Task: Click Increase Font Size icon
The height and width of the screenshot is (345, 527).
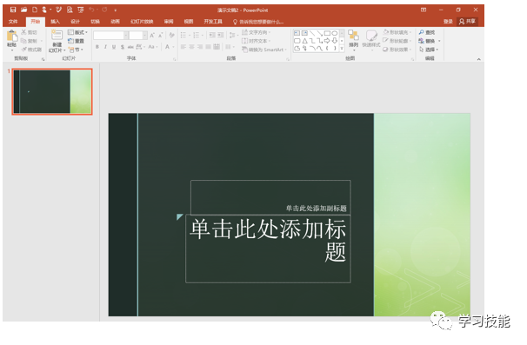Action: [x=152, y=36]
